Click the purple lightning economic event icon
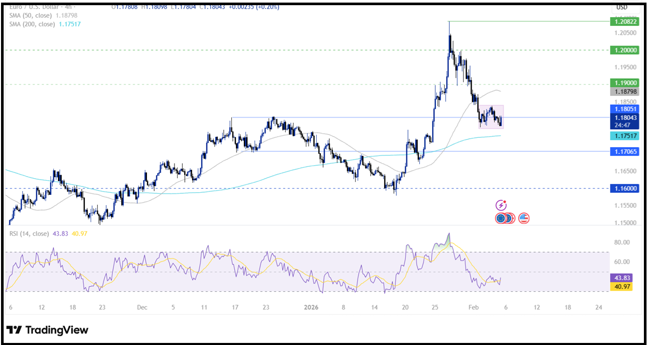Image resolution: width=647 pixels, height=345 pixels. point(501,205)
